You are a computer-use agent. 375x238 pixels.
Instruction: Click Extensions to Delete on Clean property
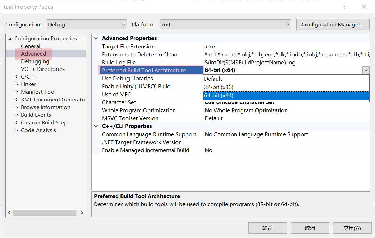click(x=139, y=55)
